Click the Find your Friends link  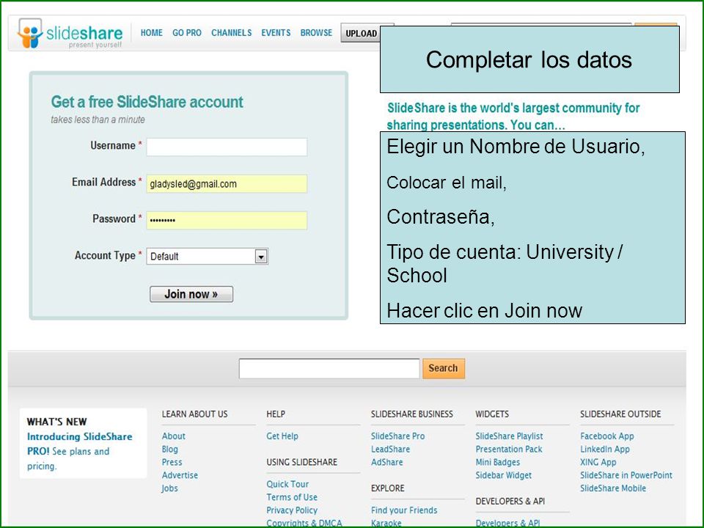tap(404, 510)
